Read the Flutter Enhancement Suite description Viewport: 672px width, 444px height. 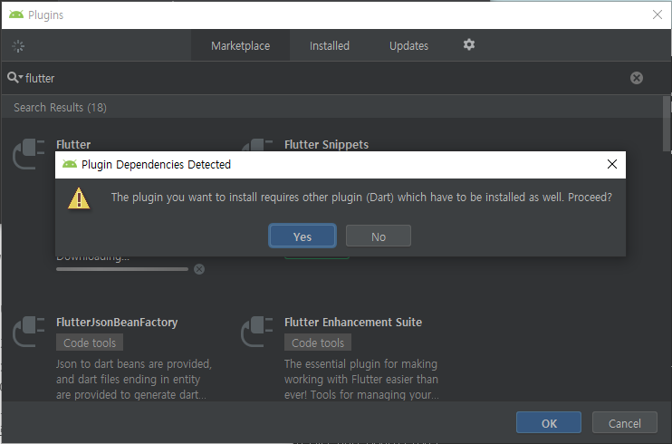pyautogui.click(x=361, y=380)
